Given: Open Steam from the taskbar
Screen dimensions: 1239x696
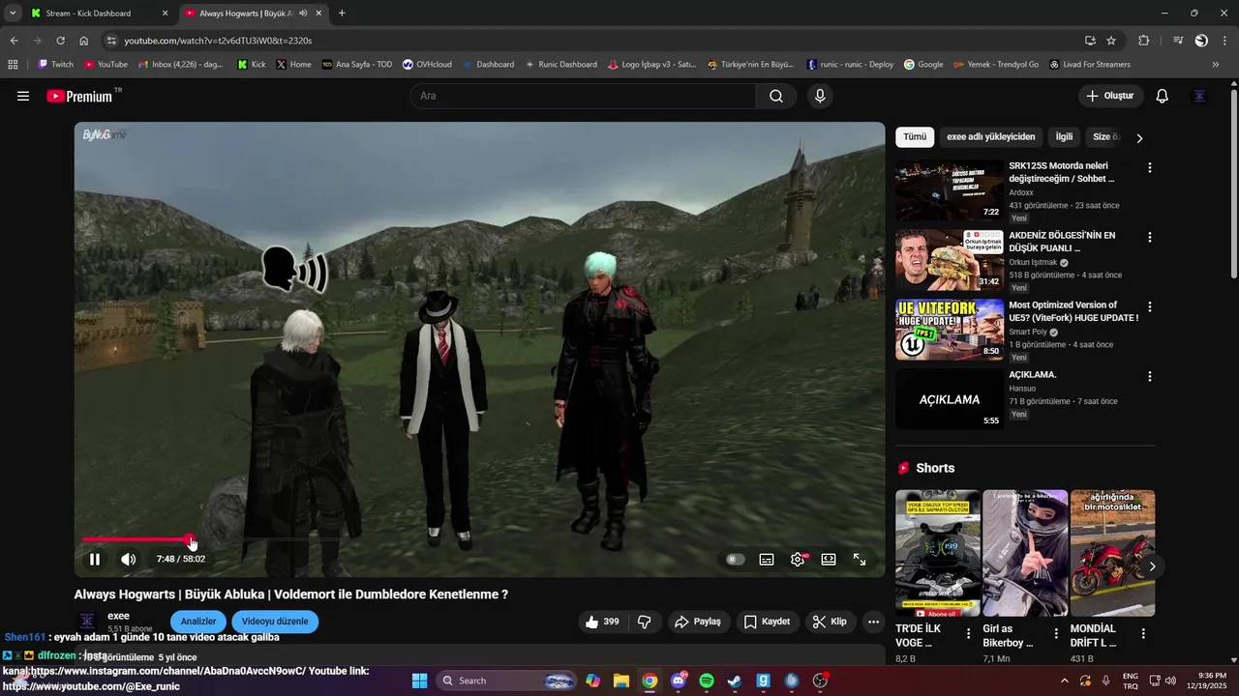Looking at the screenshot, I should tap(735, 681).
